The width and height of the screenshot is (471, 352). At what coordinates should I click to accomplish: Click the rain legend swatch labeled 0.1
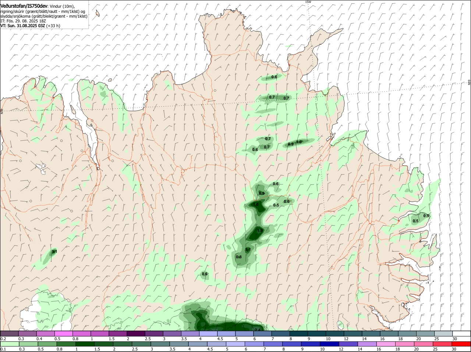pyautogui.click(x=9, y=344)
